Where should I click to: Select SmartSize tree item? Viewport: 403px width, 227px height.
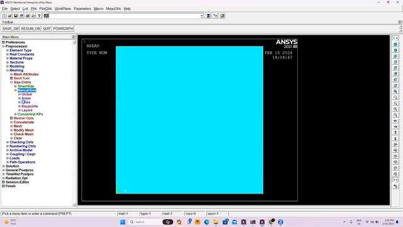pyautogui.click(x=26, y=86)
